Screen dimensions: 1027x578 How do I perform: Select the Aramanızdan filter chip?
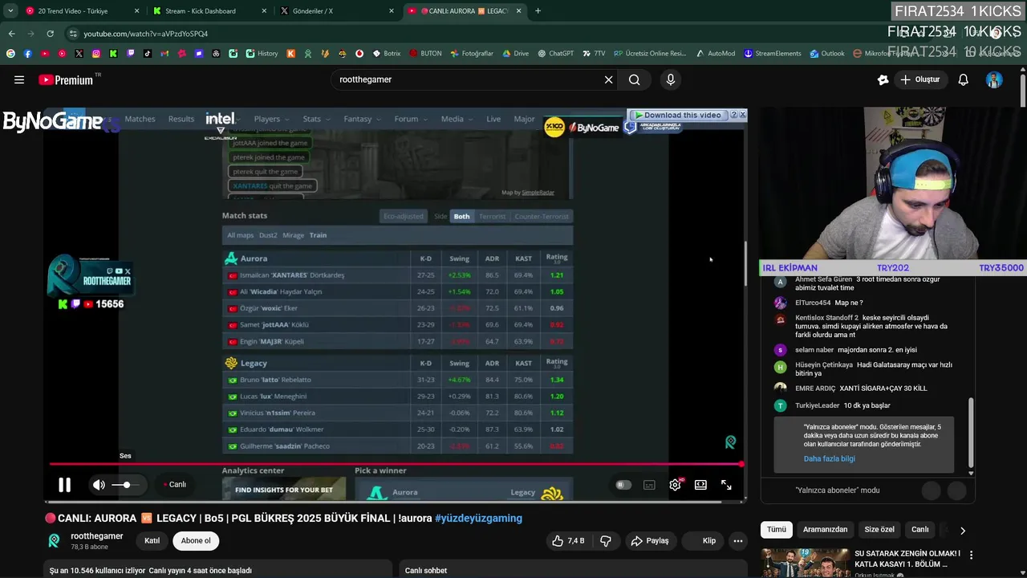coord(825,530)
